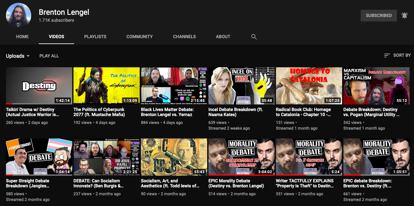Click the "260 views" text
The height and width of the screenshot is (206, 414).
pyautogui.click(x=15, y=122)
